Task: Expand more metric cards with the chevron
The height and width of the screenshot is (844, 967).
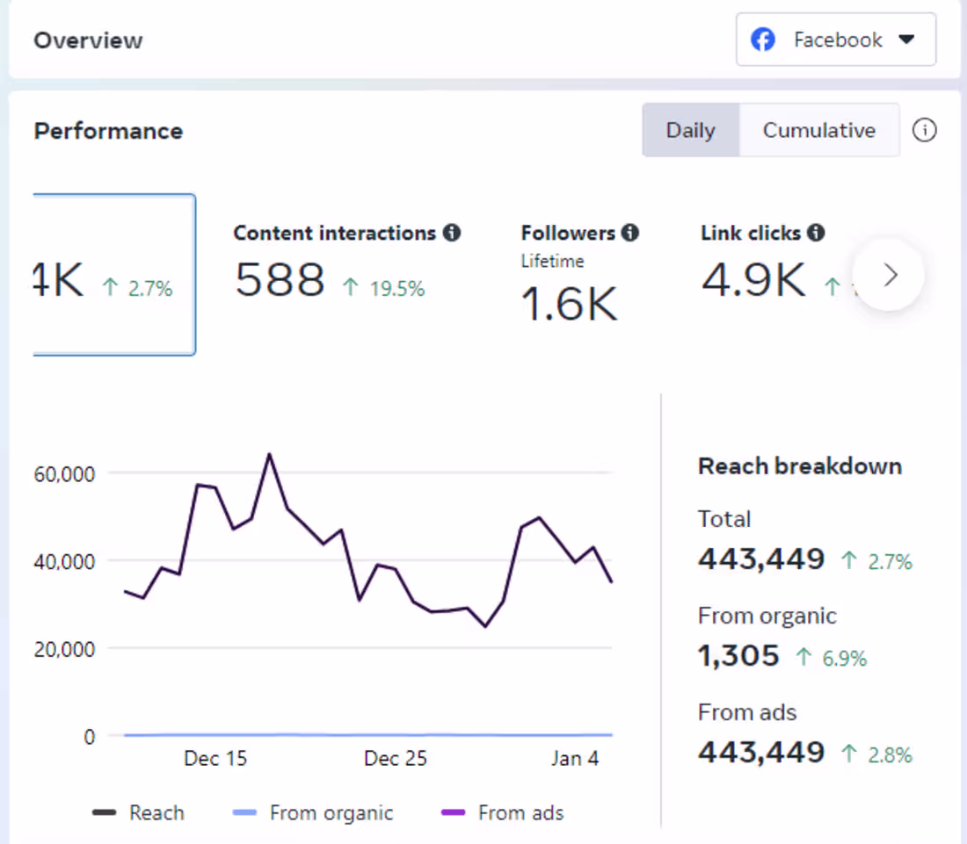Action: click(x=889, y=275)
